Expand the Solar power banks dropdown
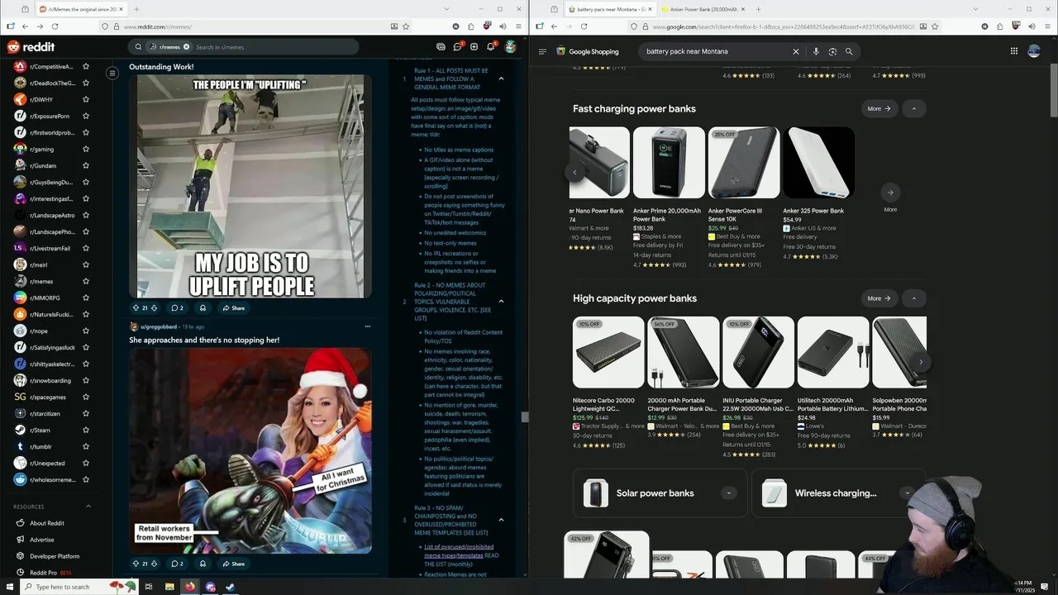Screen dimensions: 1058x595 (728, 493)
